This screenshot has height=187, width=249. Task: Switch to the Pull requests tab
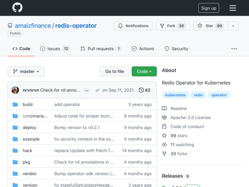point(100,49)
